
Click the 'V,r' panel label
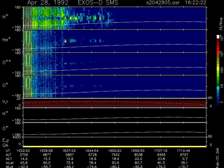(x=5, y=102)
